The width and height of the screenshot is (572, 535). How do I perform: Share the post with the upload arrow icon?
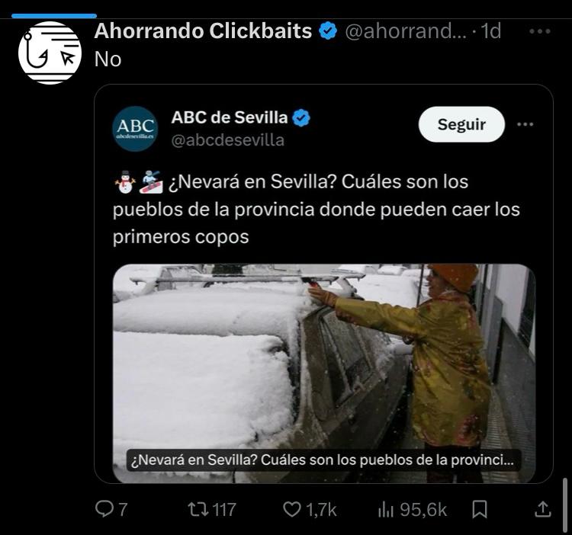tap(542, 509)
